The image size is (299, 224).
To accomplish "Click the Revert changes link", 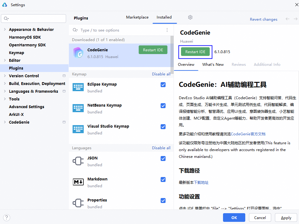I will pos(263,19).
